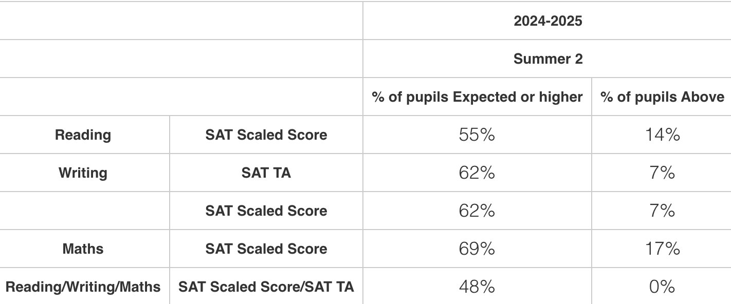Click the Reading/Writing/Maths row label
This screenshot has width=731, height=304.
click(x=83, y=287)
